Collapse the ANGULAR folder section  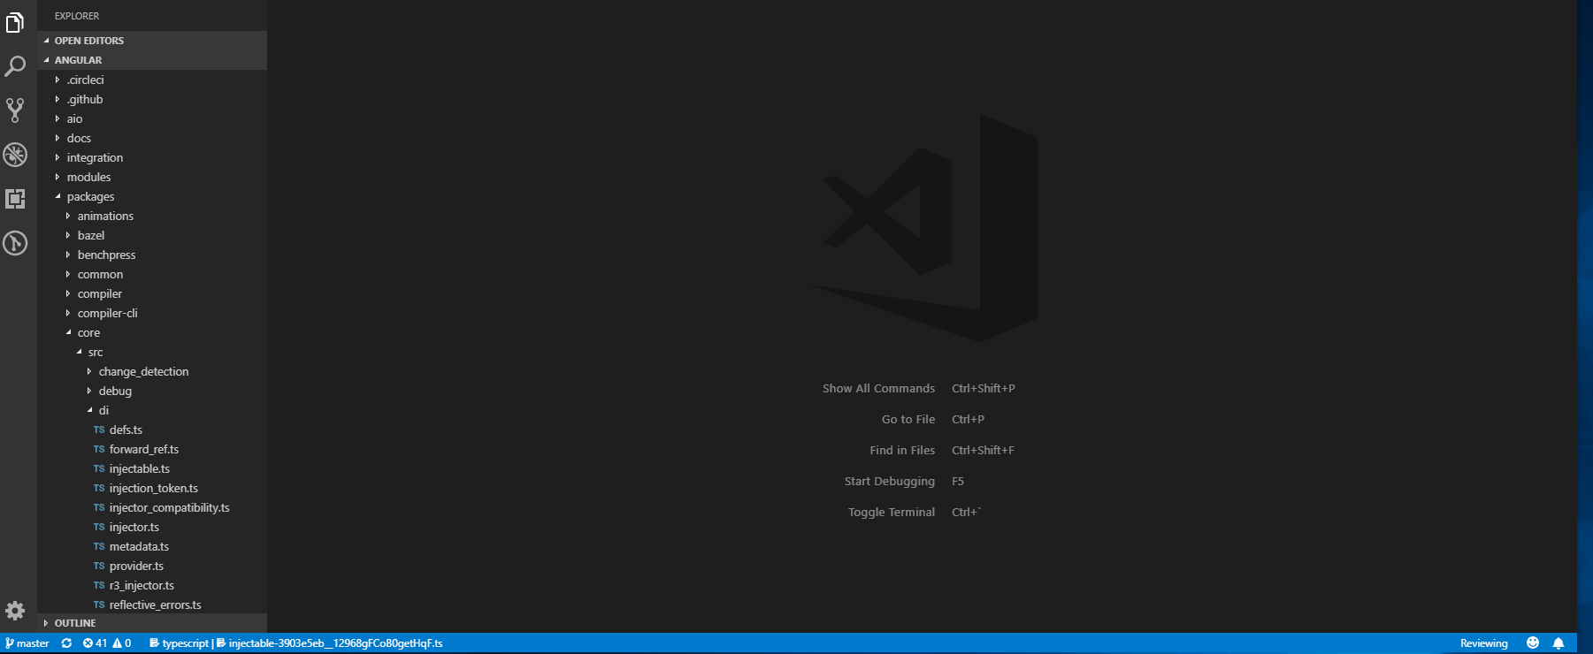152,60
